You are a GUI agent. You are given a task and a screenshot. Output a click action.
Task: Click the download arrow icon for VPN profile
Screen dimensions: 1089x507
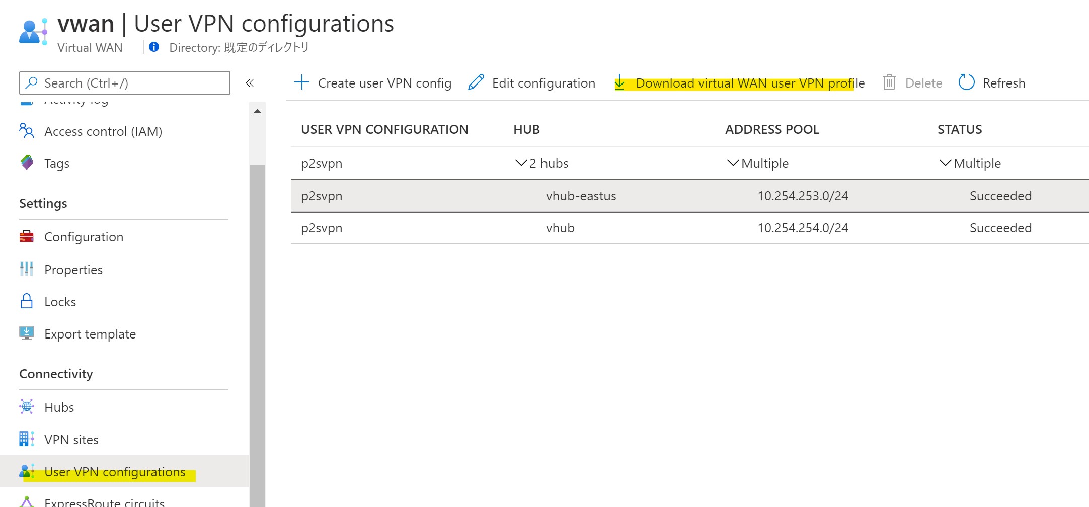pos(619,83)
